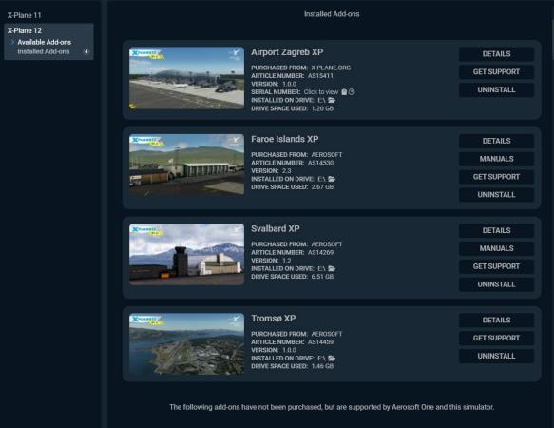554x428 pixels.
Task: Click the Tromsø XP title
Action: click(273, 319)
